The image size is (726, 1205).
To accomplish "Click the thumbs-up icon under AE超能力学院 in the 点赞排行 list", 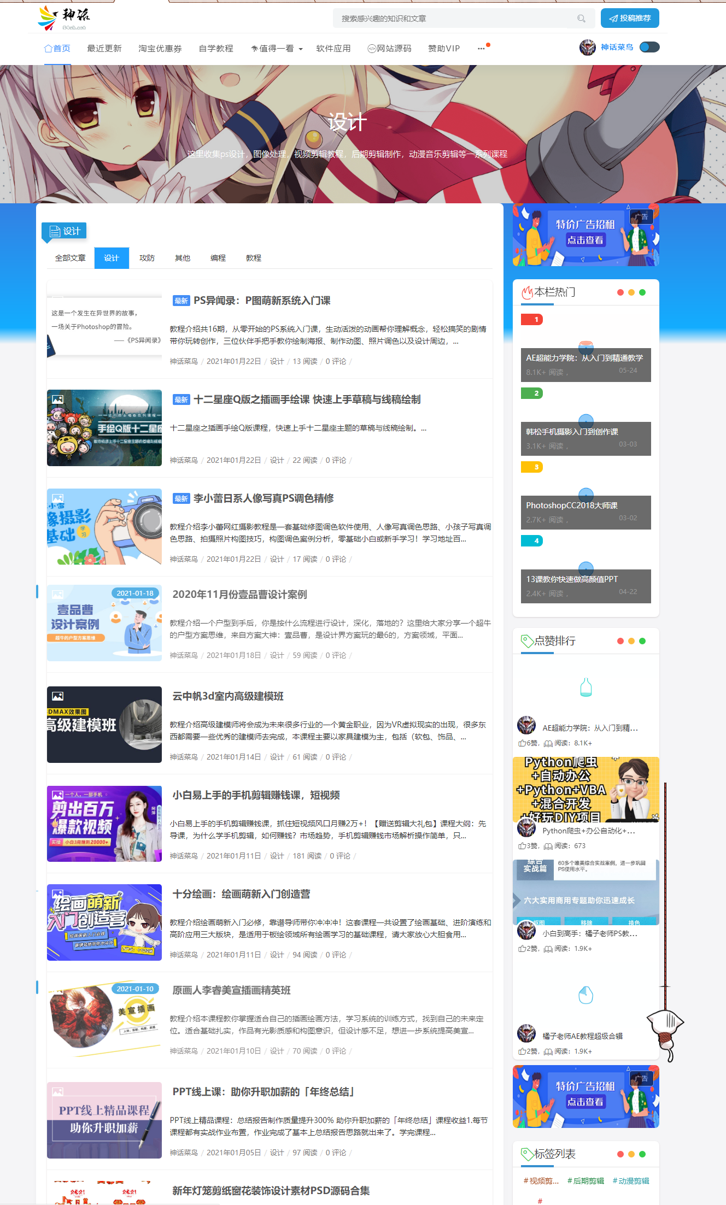I will (522, 743).
